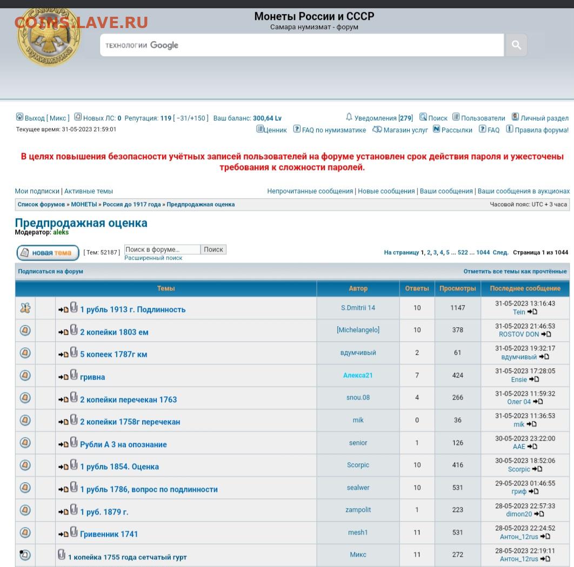Click Список форумов breadcrumb

(x=42, y=205)
